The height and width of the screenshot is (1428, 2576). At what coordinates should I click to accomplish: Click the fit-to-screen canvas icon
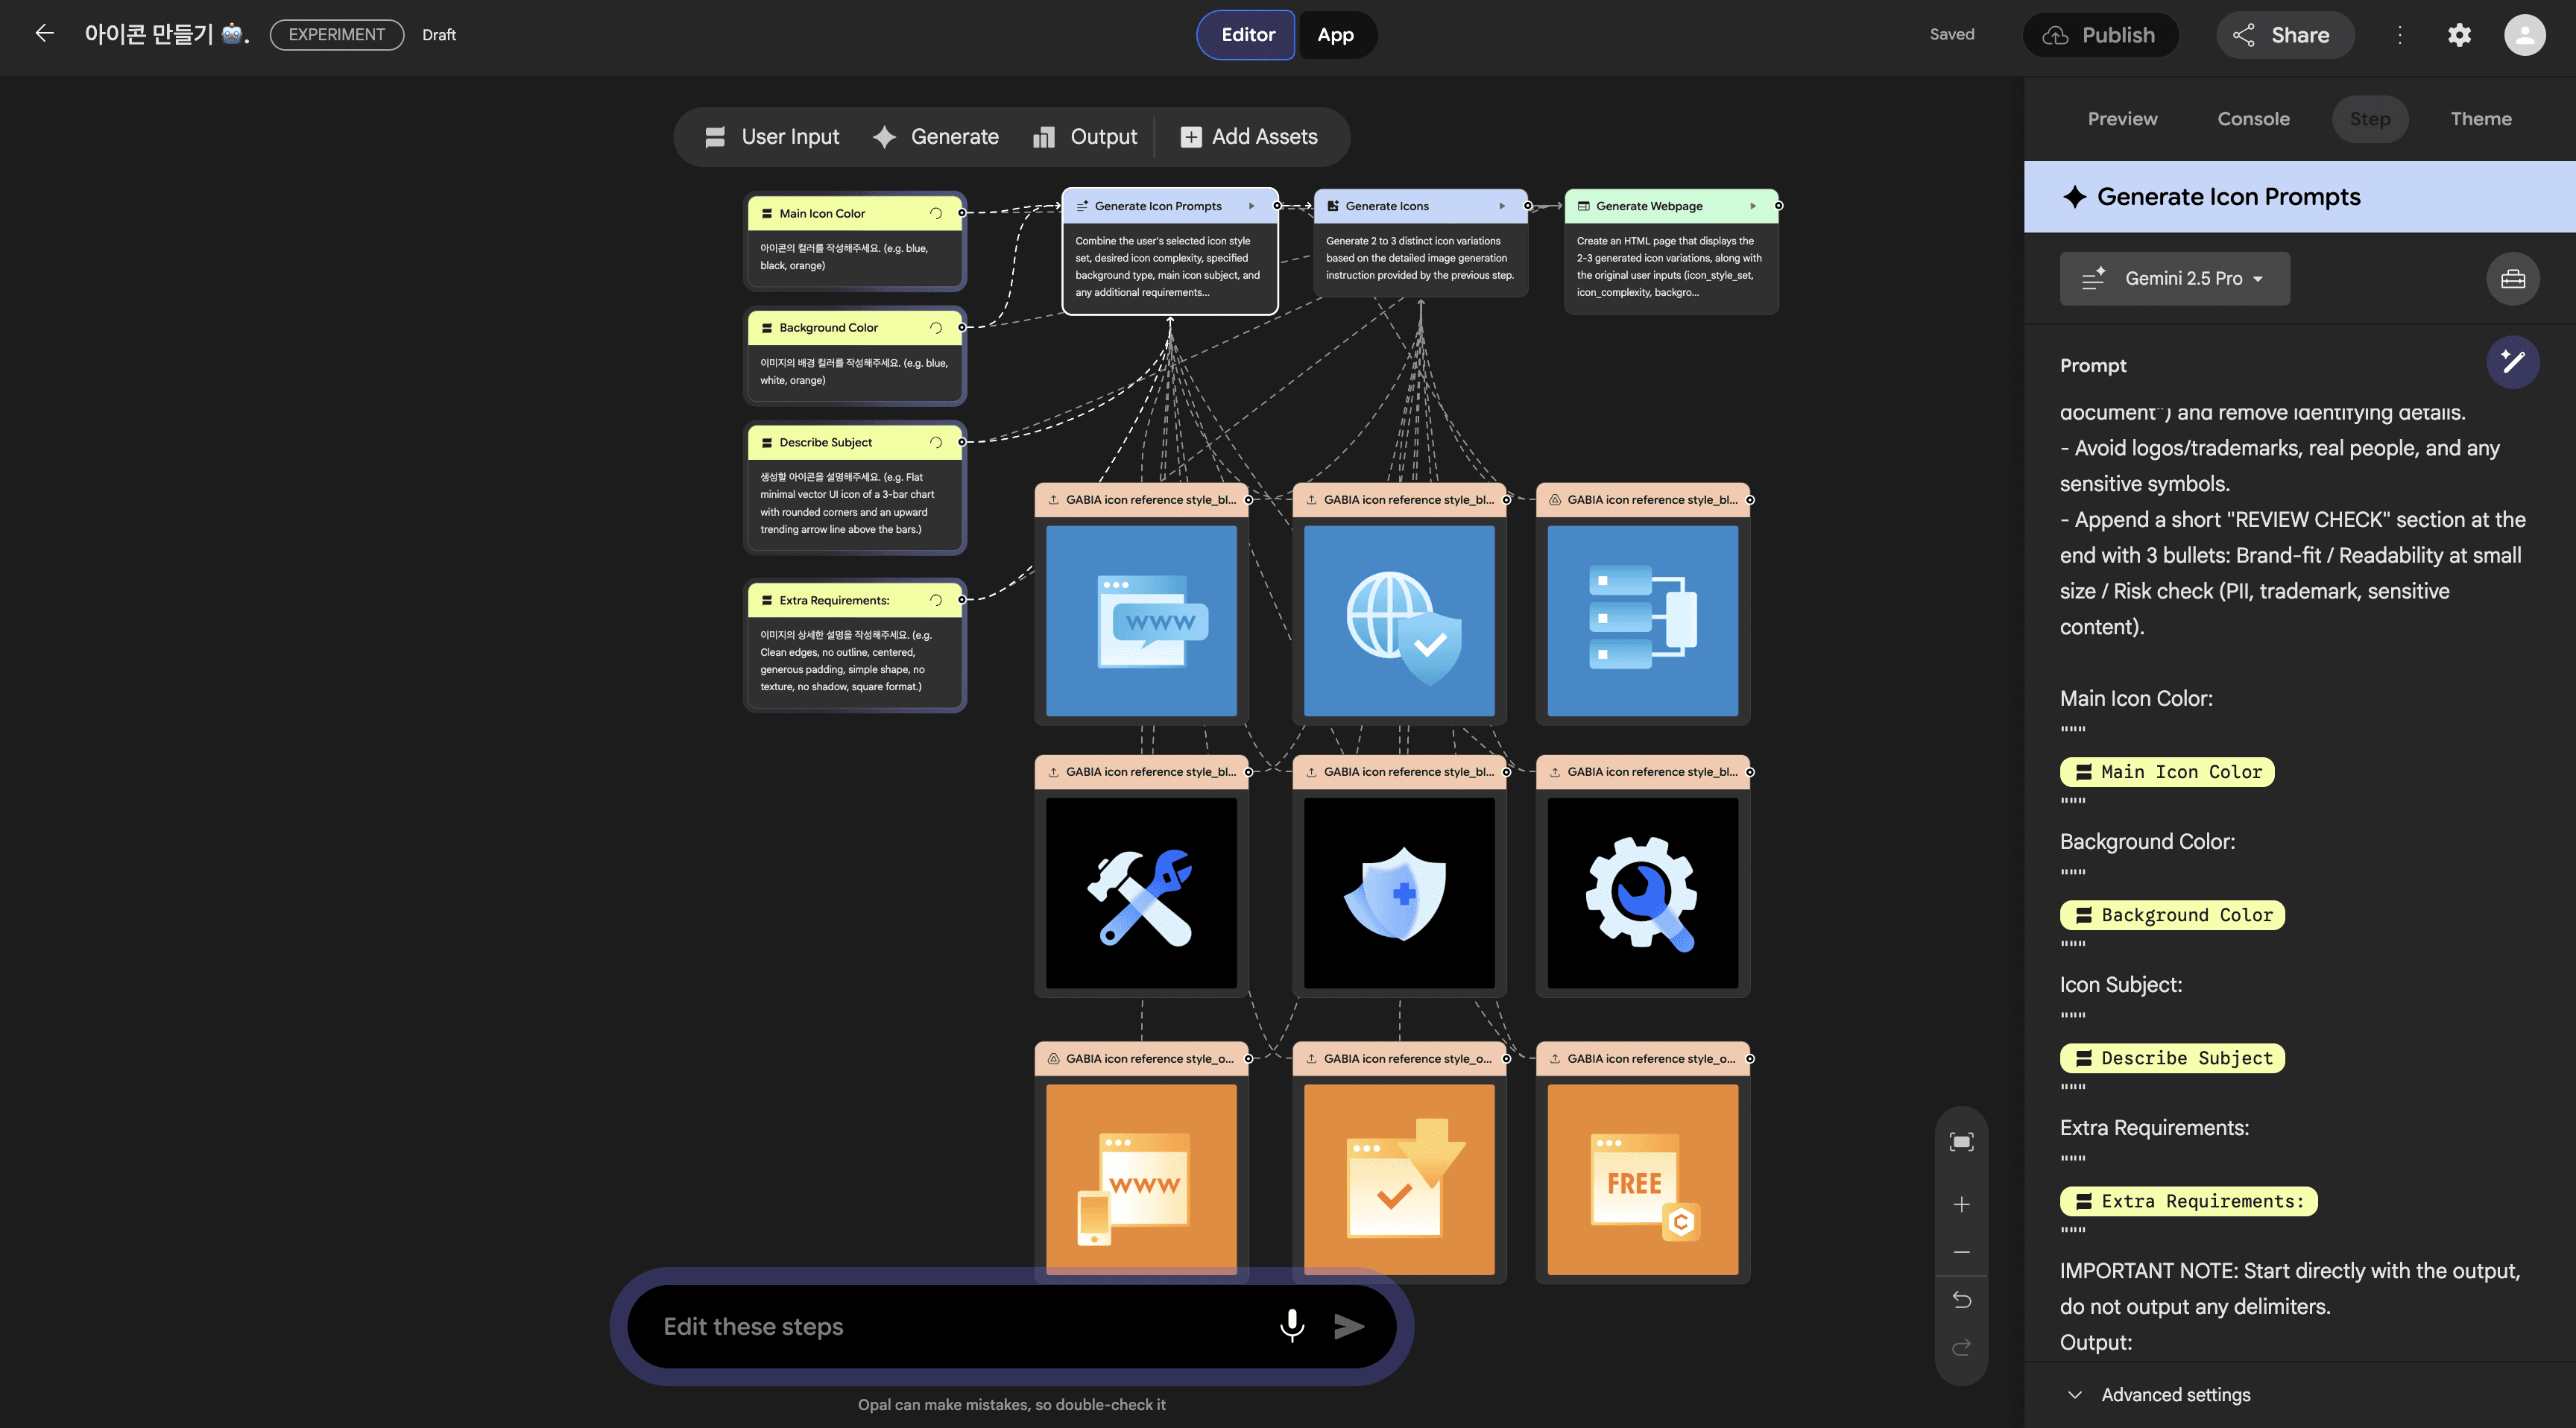click(1961, 1142)
